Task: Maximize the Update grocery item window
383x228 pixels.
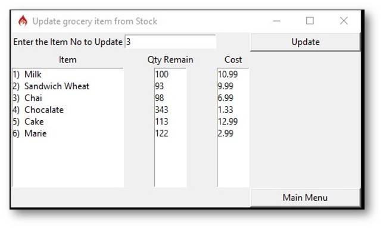Action: [x=310, y=21]
